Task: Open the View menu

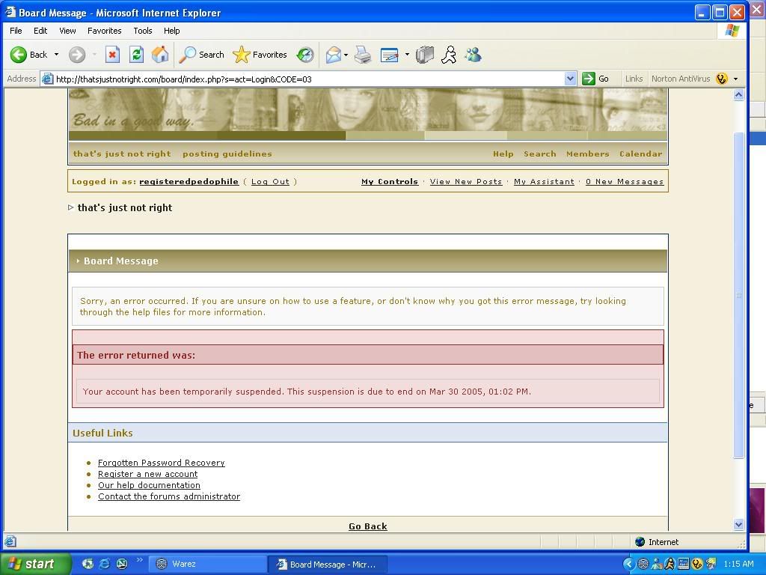Action: click(x=67, y=30)
